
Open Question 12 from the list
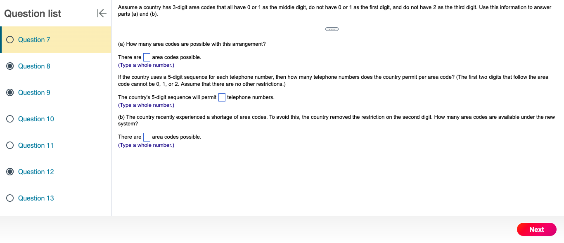click(36, 172)
